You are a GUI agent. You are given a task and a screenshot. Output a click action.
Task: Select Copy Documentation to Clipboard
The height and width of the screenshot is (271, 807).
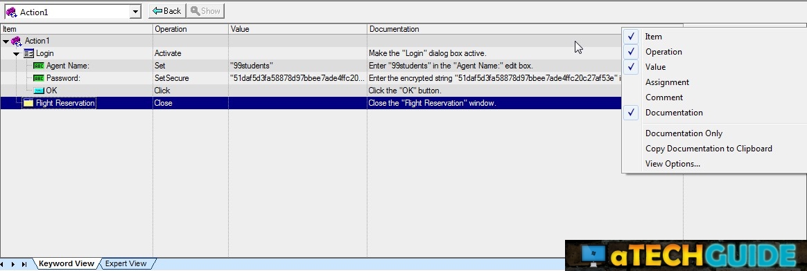tap(709, 149)
